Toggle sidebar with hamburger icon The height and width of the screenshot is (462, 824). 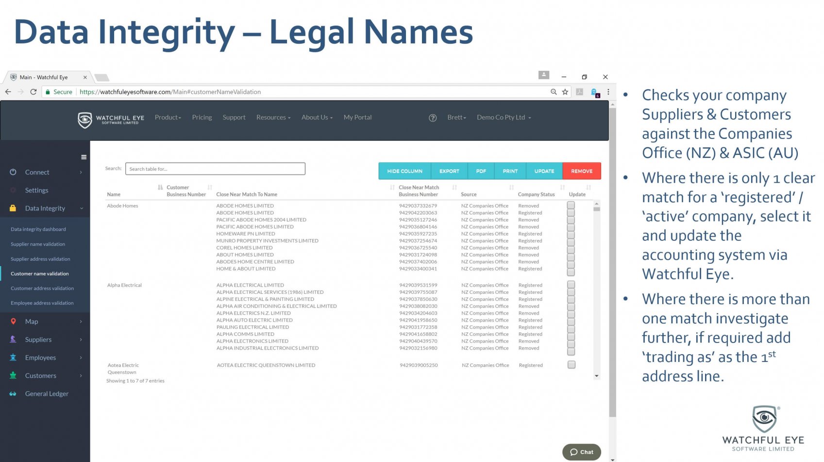[84, 157]
